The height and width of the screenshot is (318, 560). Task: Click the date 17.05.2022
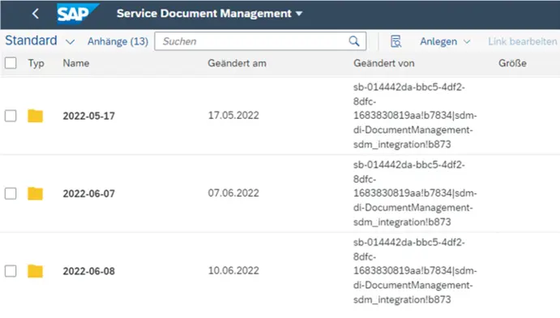pyautogui.click(x=233, y=116)
